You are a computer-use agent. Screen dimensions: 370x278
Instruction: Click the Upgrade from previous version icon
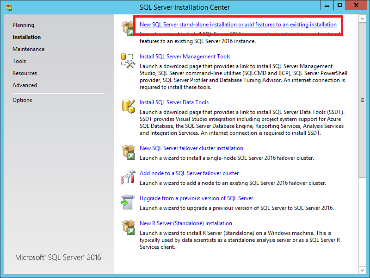128,202
